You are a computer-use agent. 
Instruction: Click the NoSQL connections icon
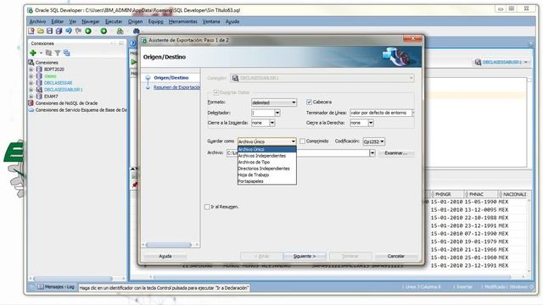click(x=31, y=103)
